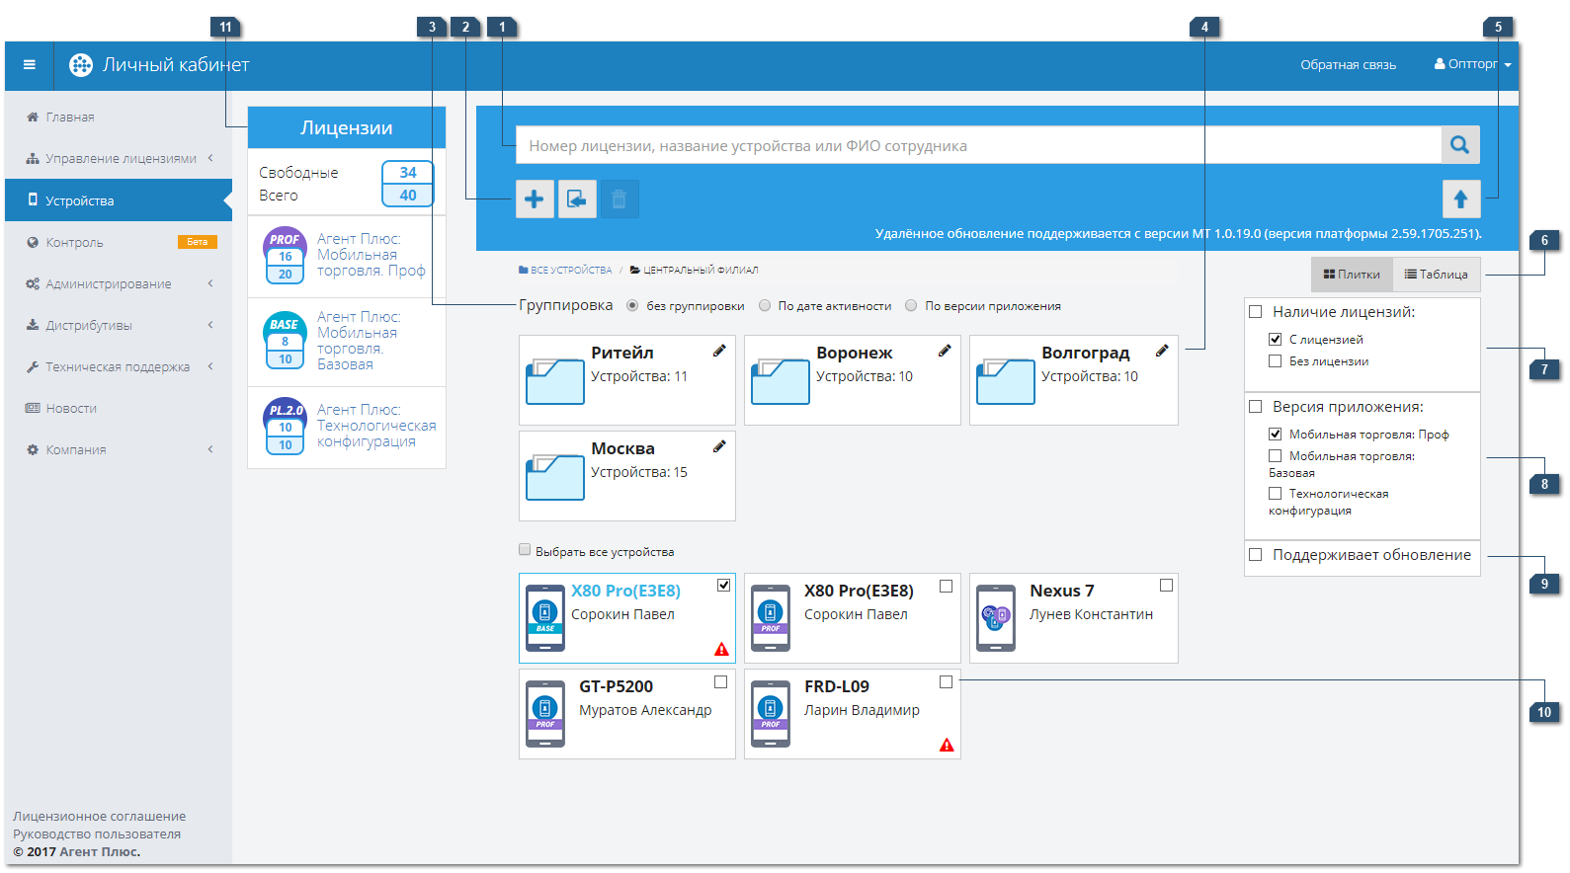Toggle Версия приложения filter checkbox
The height and width of the screenshot is (873, 1570).
point(1256,407)
